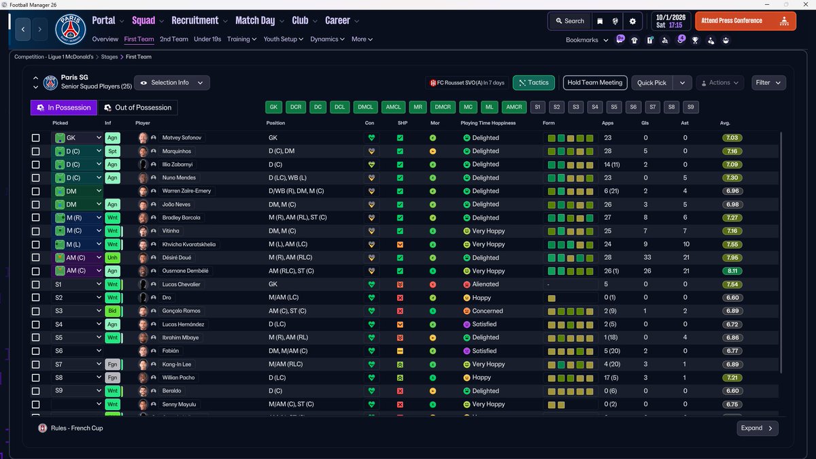Open the shirt bookmark icon
The width and height of the screenshot is (816, 459).
(x=634, y=40)
